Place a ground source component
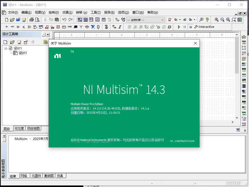 [x=7, y=27]
